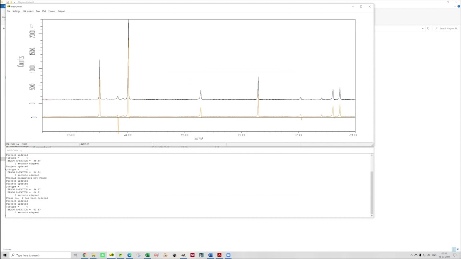This screenshot has width=461, height=259.
Task: Open Microsoft Edge from taskbar
Action: coord(129,255)
